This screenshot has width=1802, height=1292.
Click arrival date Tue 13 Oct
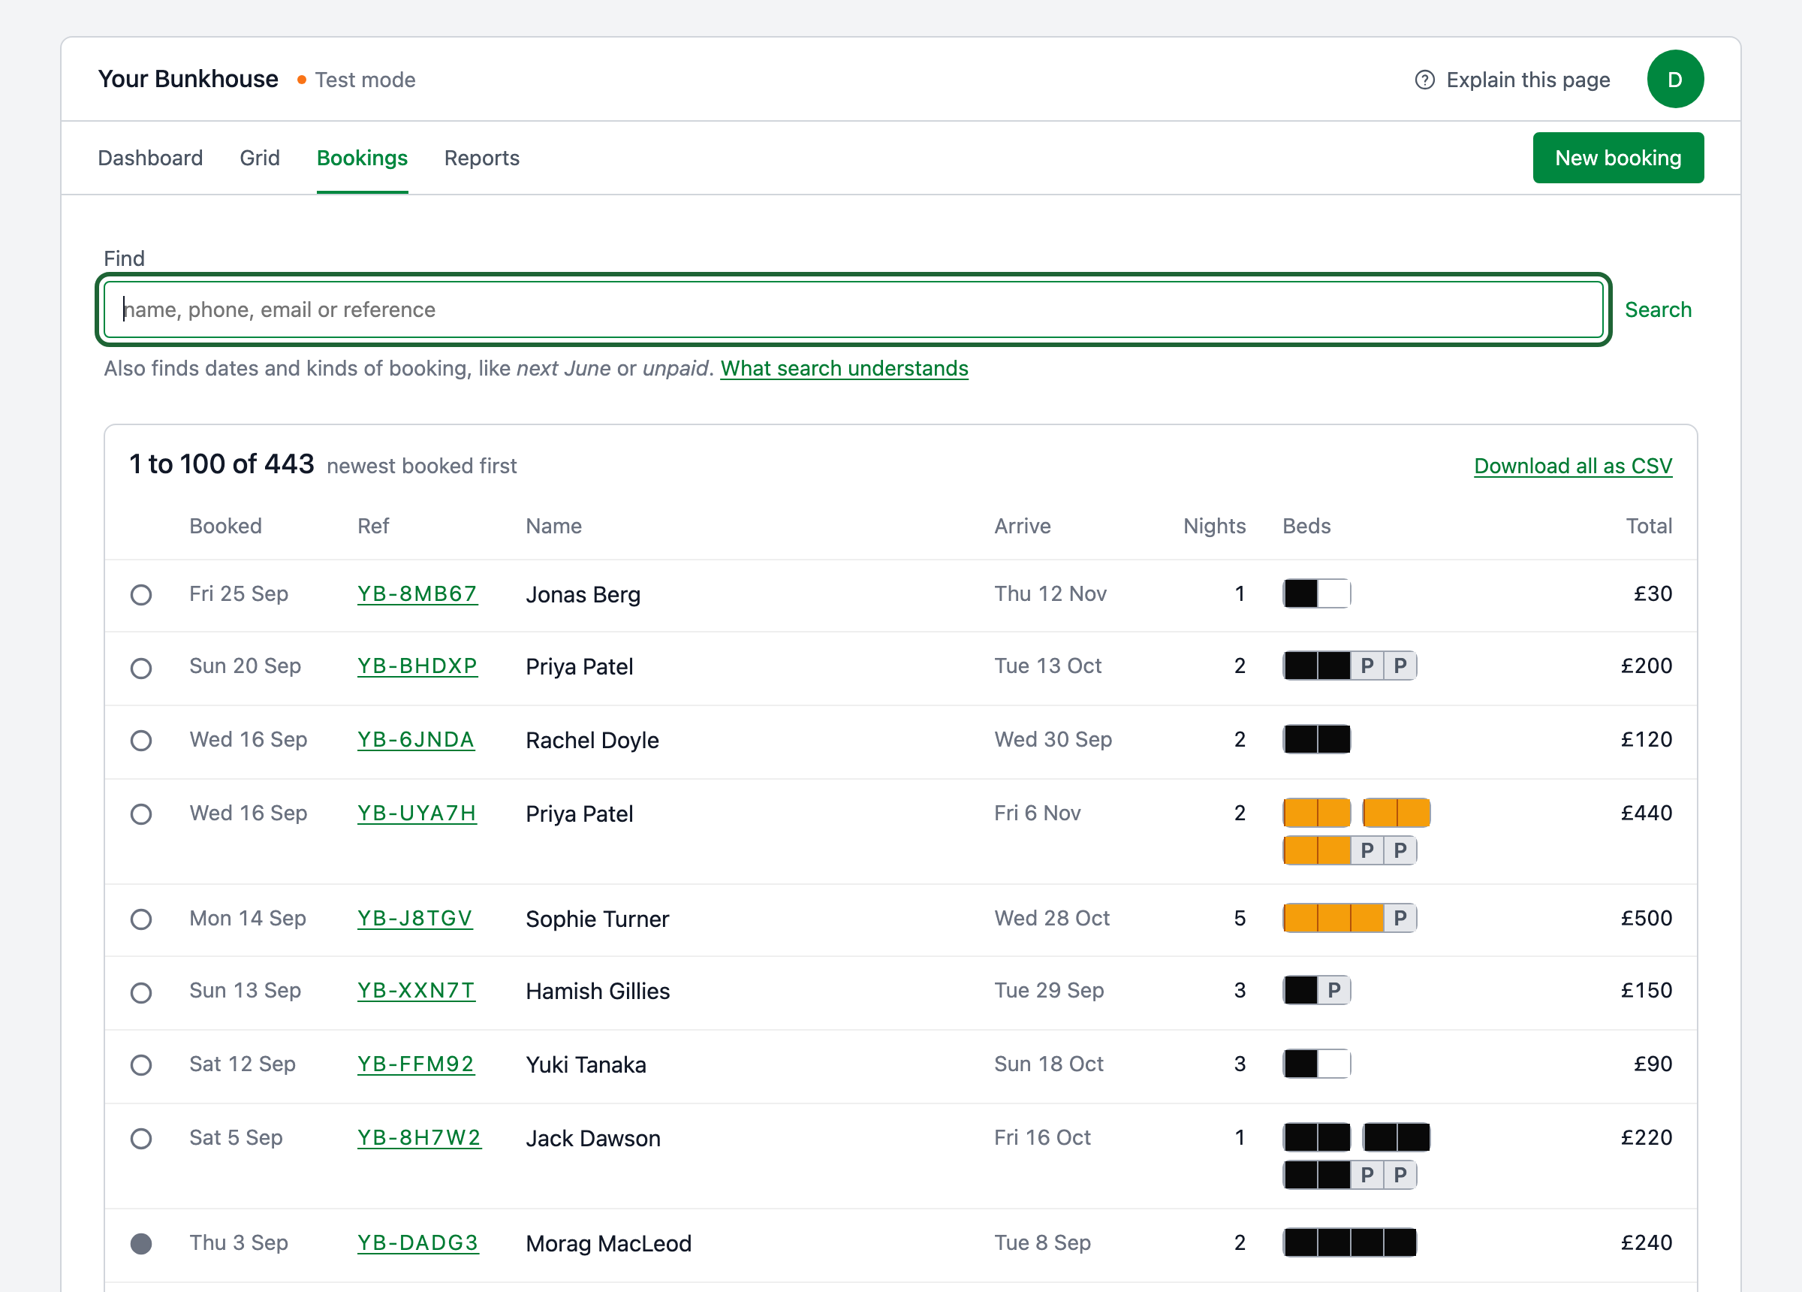pyautogui.click(x=1047, y=666)
